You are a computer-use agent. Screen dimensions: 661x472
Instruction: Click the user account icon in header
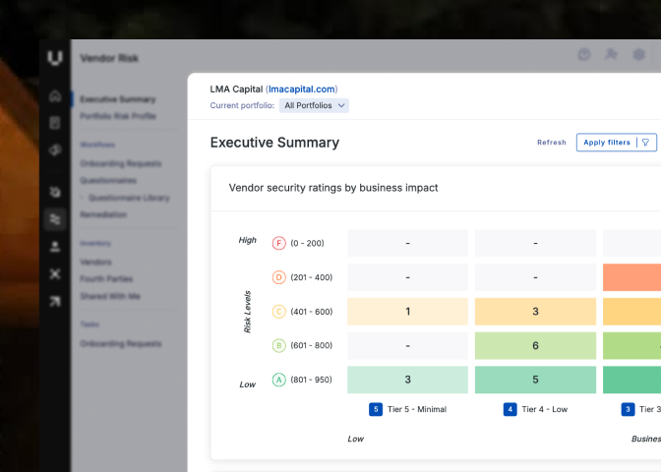click(x=611, y=54)
